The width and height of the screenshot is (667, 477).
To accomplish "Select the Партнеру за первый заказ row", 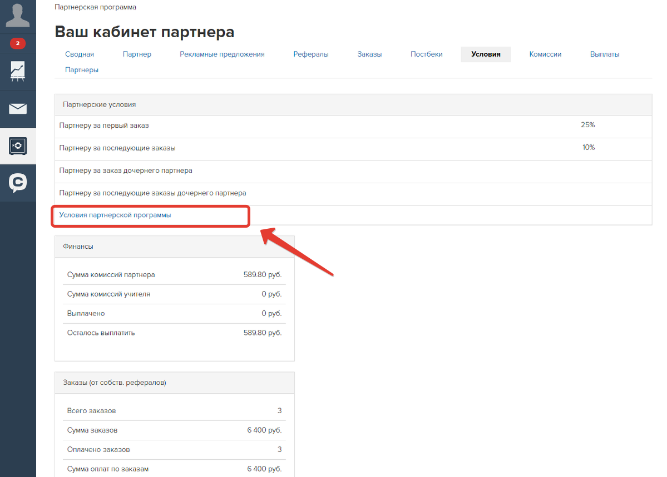I will click(x=353, y=126).
